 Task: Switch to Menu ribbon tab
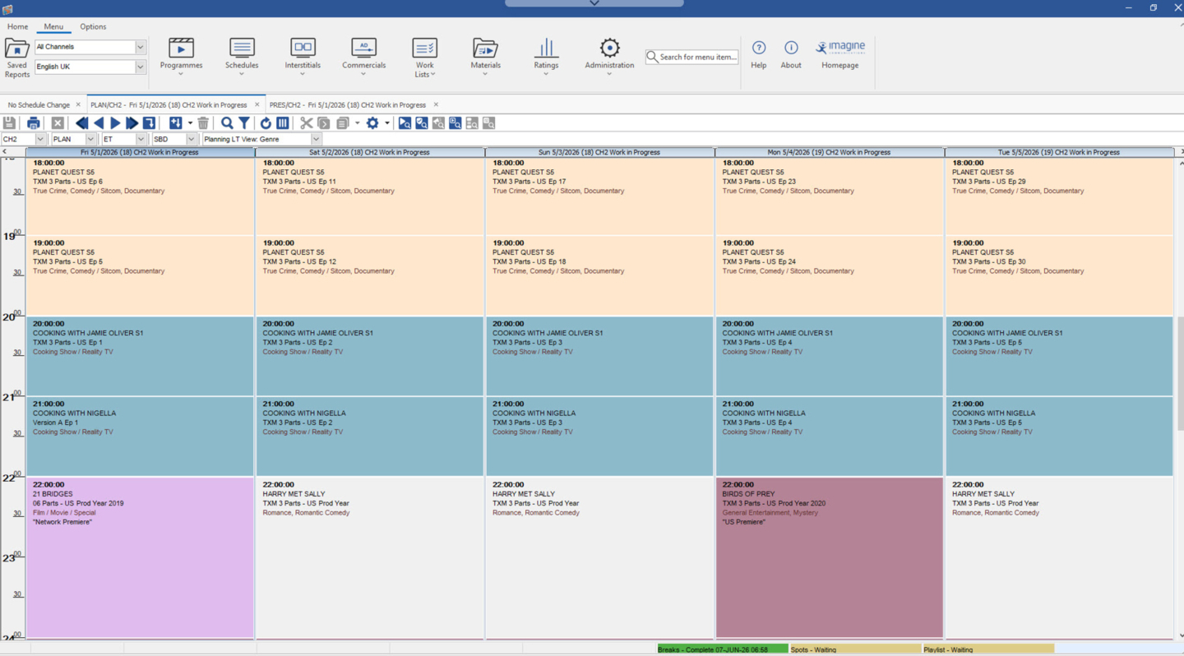[53, 26]
